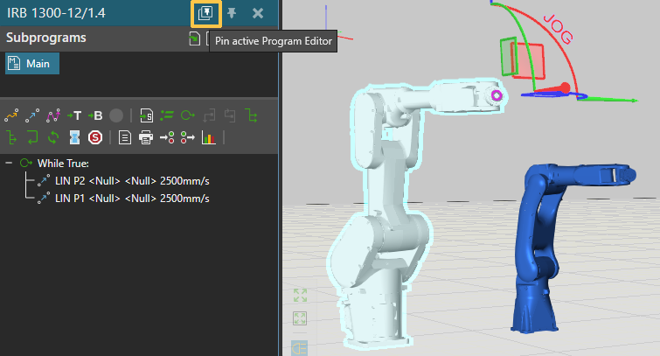The image size is (660, 356).
Task: Click the hourglass delay statement icon
Action: (x=74, y=137)
